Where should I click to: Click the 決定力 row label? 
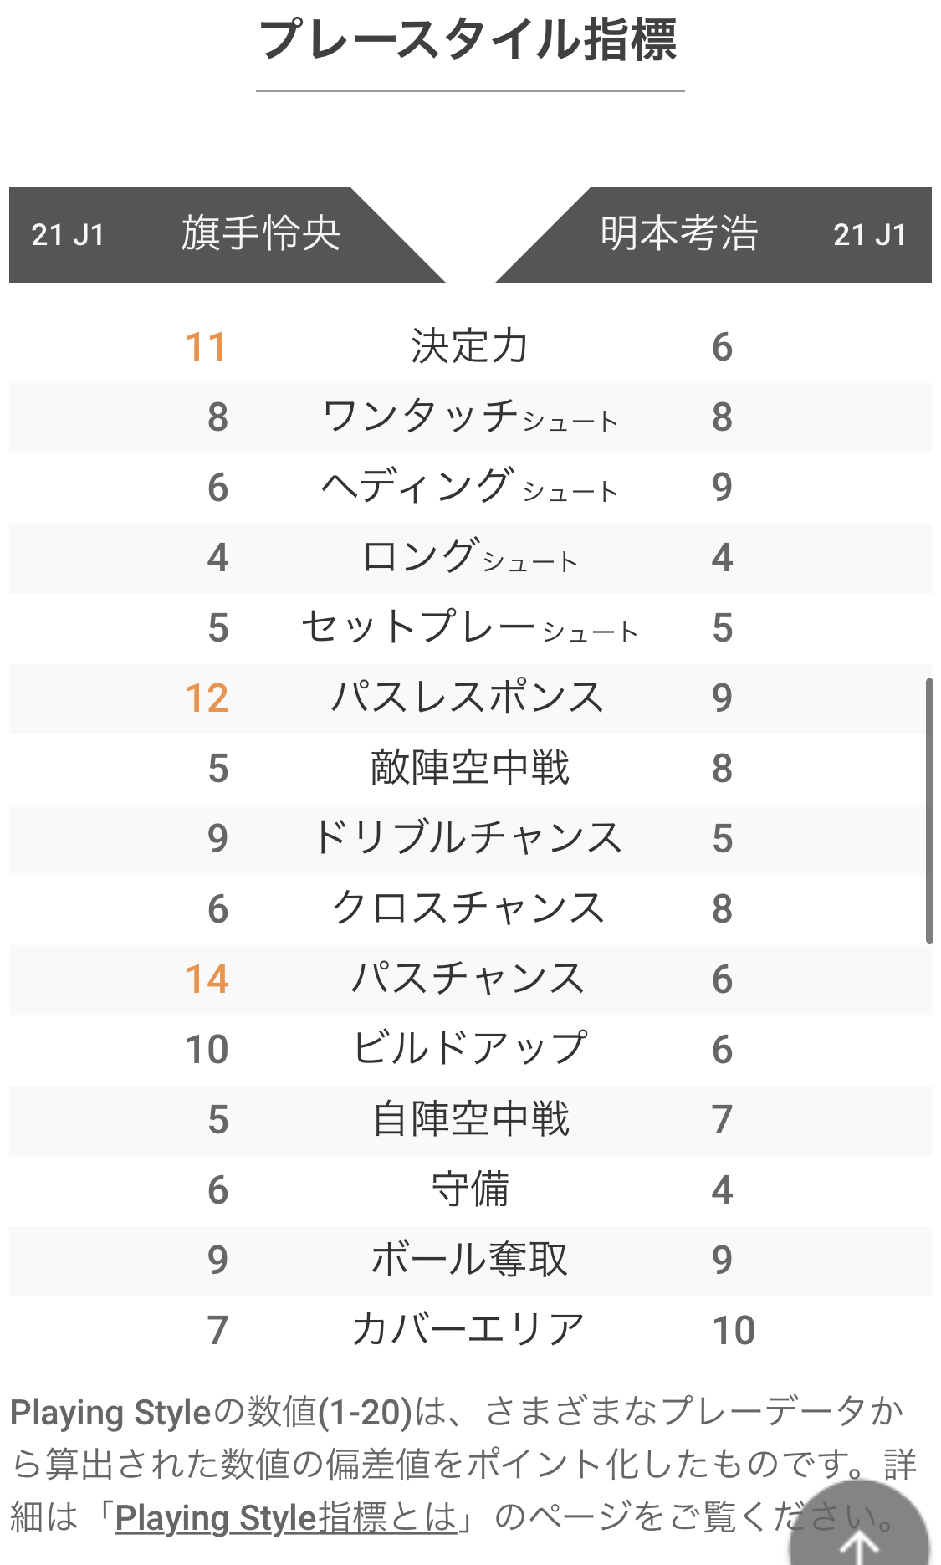(x=469, y=346)
